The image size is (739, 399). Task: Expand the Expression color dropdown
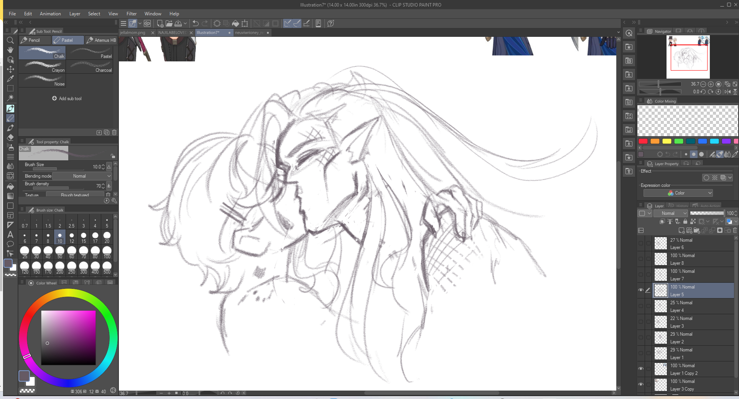coord(678,193)
